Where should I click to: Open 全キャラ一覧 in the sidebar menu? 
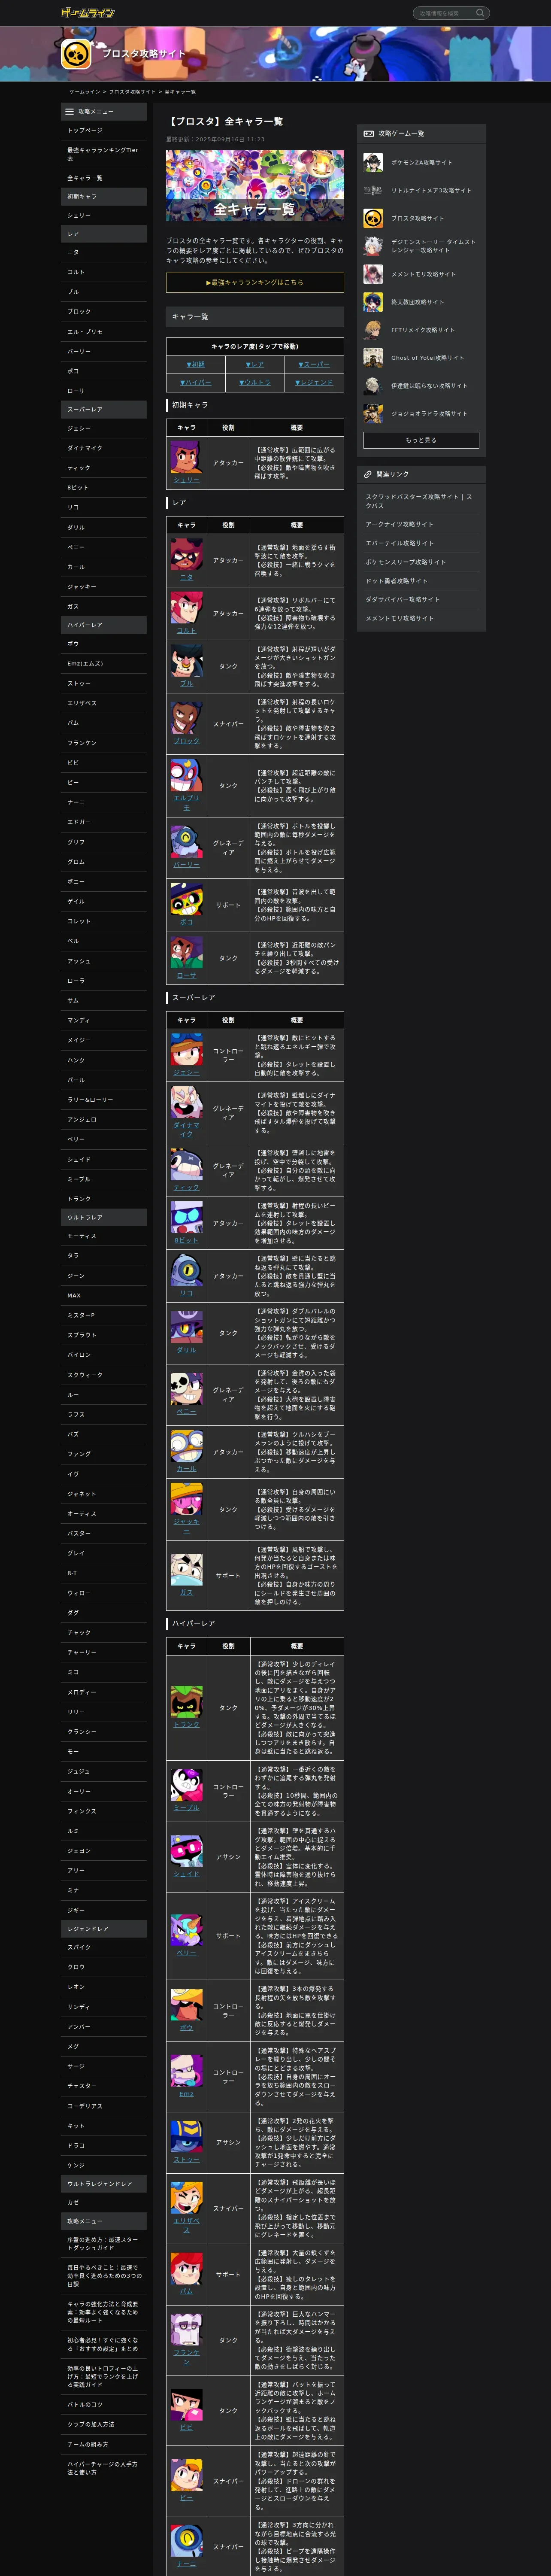[x=103, y=178]
